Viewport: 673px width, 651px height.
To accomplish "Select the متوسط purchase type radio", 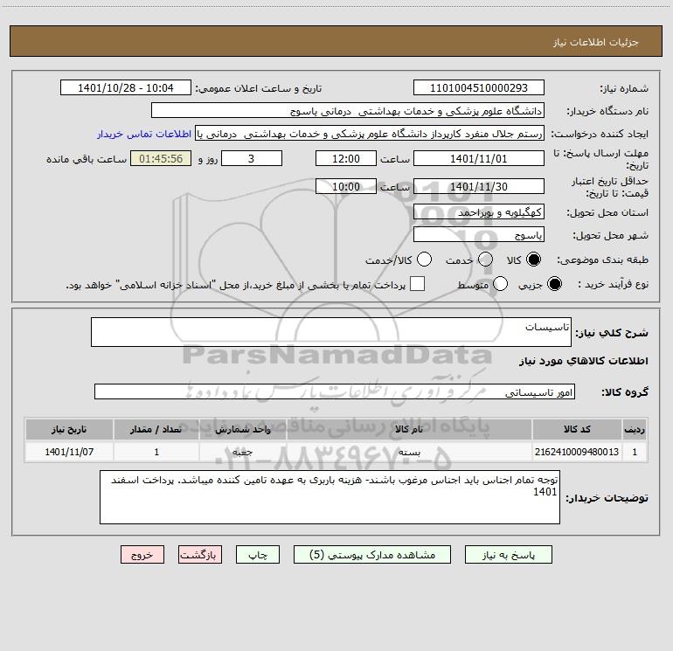I will [x=501, y=284].
